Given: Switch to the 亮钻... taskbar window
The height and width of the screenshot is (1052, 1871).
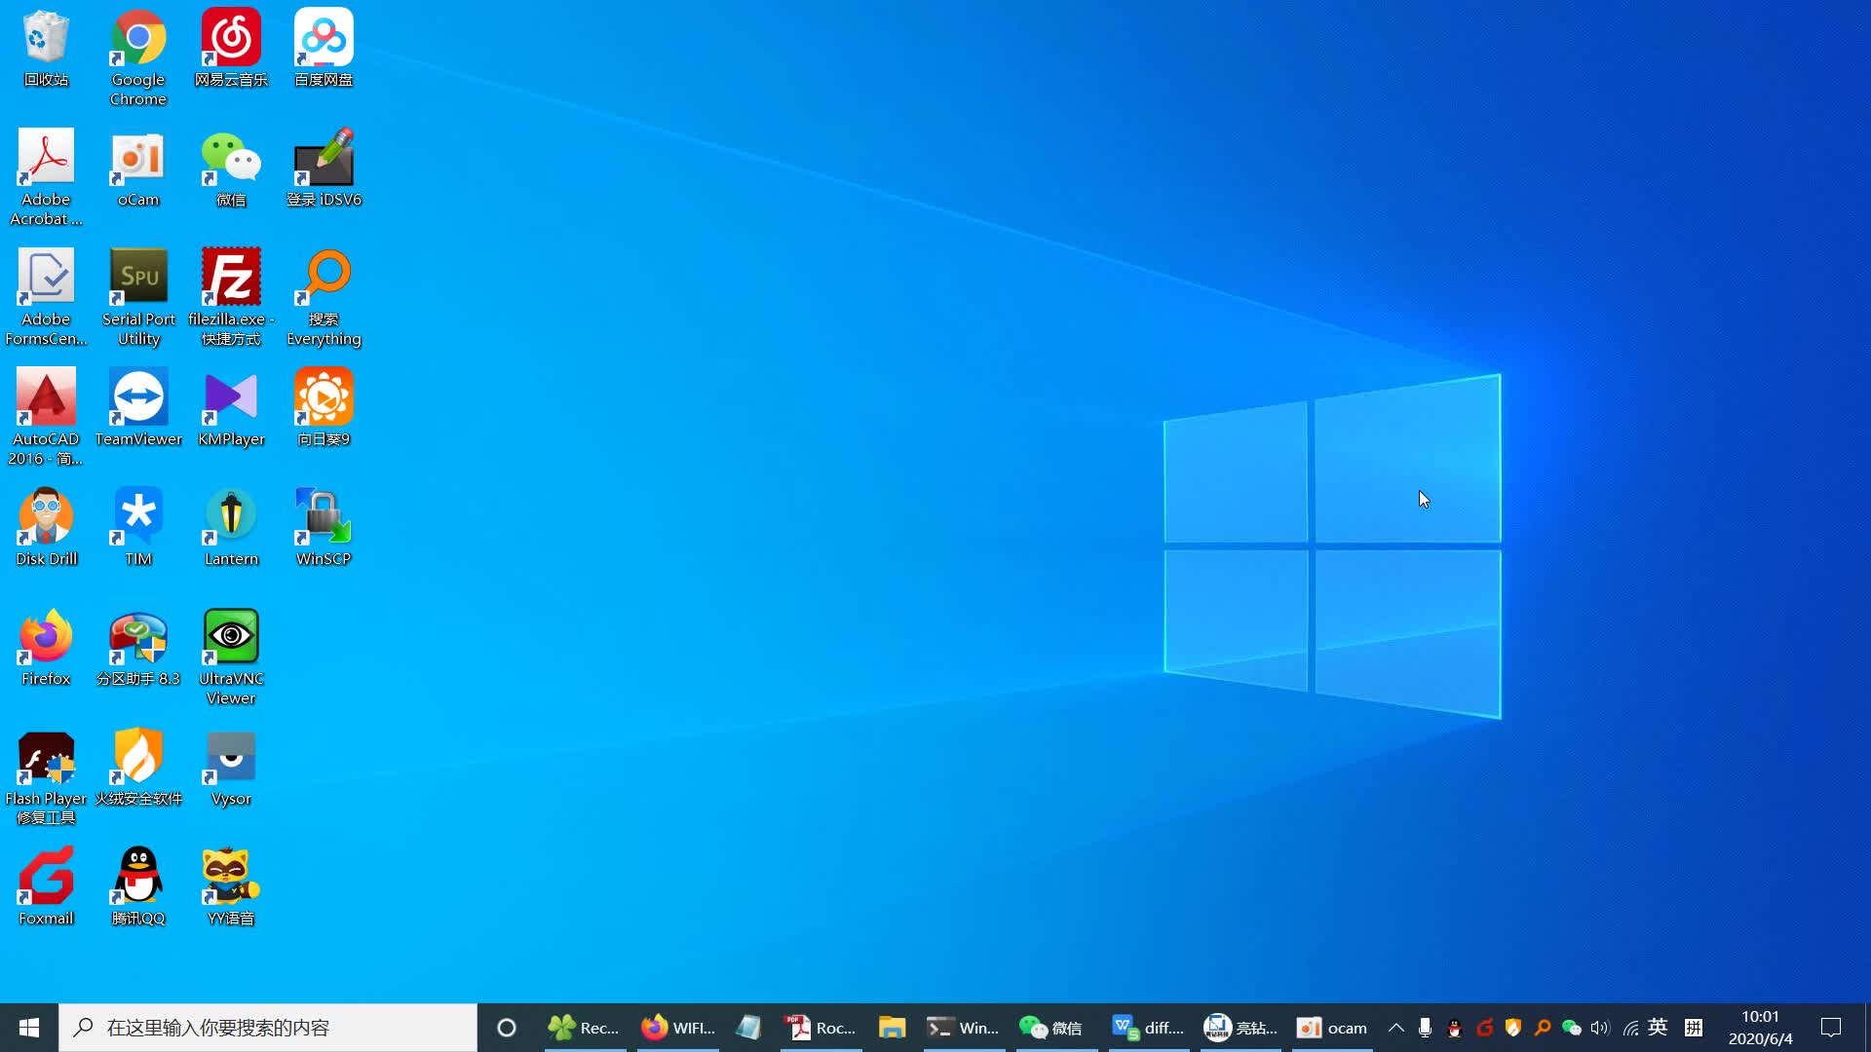Looking at the screenshot, I should (x=1241, y=1028).
